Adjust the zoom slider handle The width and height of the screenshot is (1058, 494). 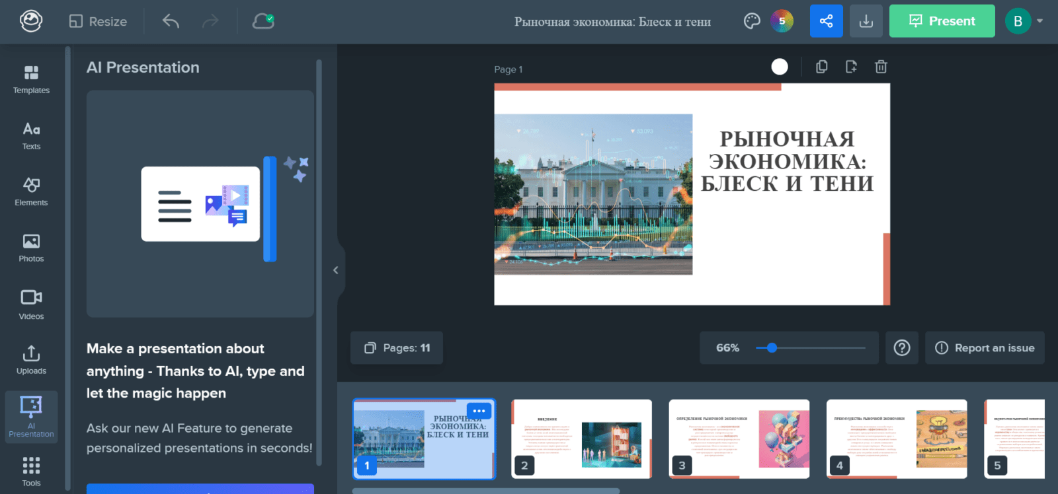(x=772, y=348)
